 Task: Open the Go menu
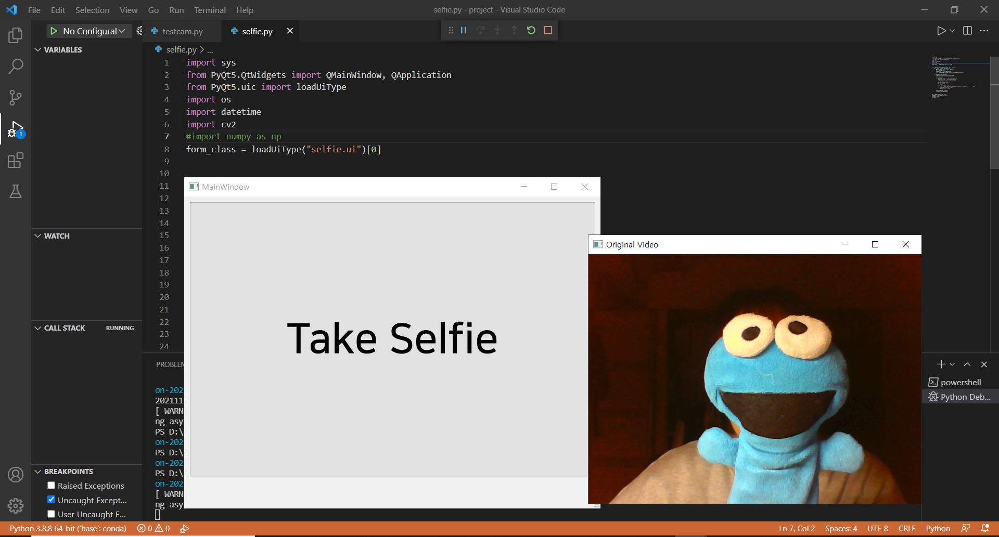pyautogui.click(x=153, y=10)
